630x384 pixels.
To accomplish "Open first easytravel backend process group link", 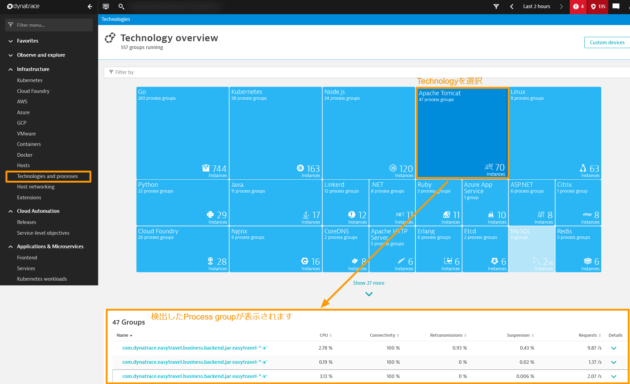I will click(x=195, y=348).
